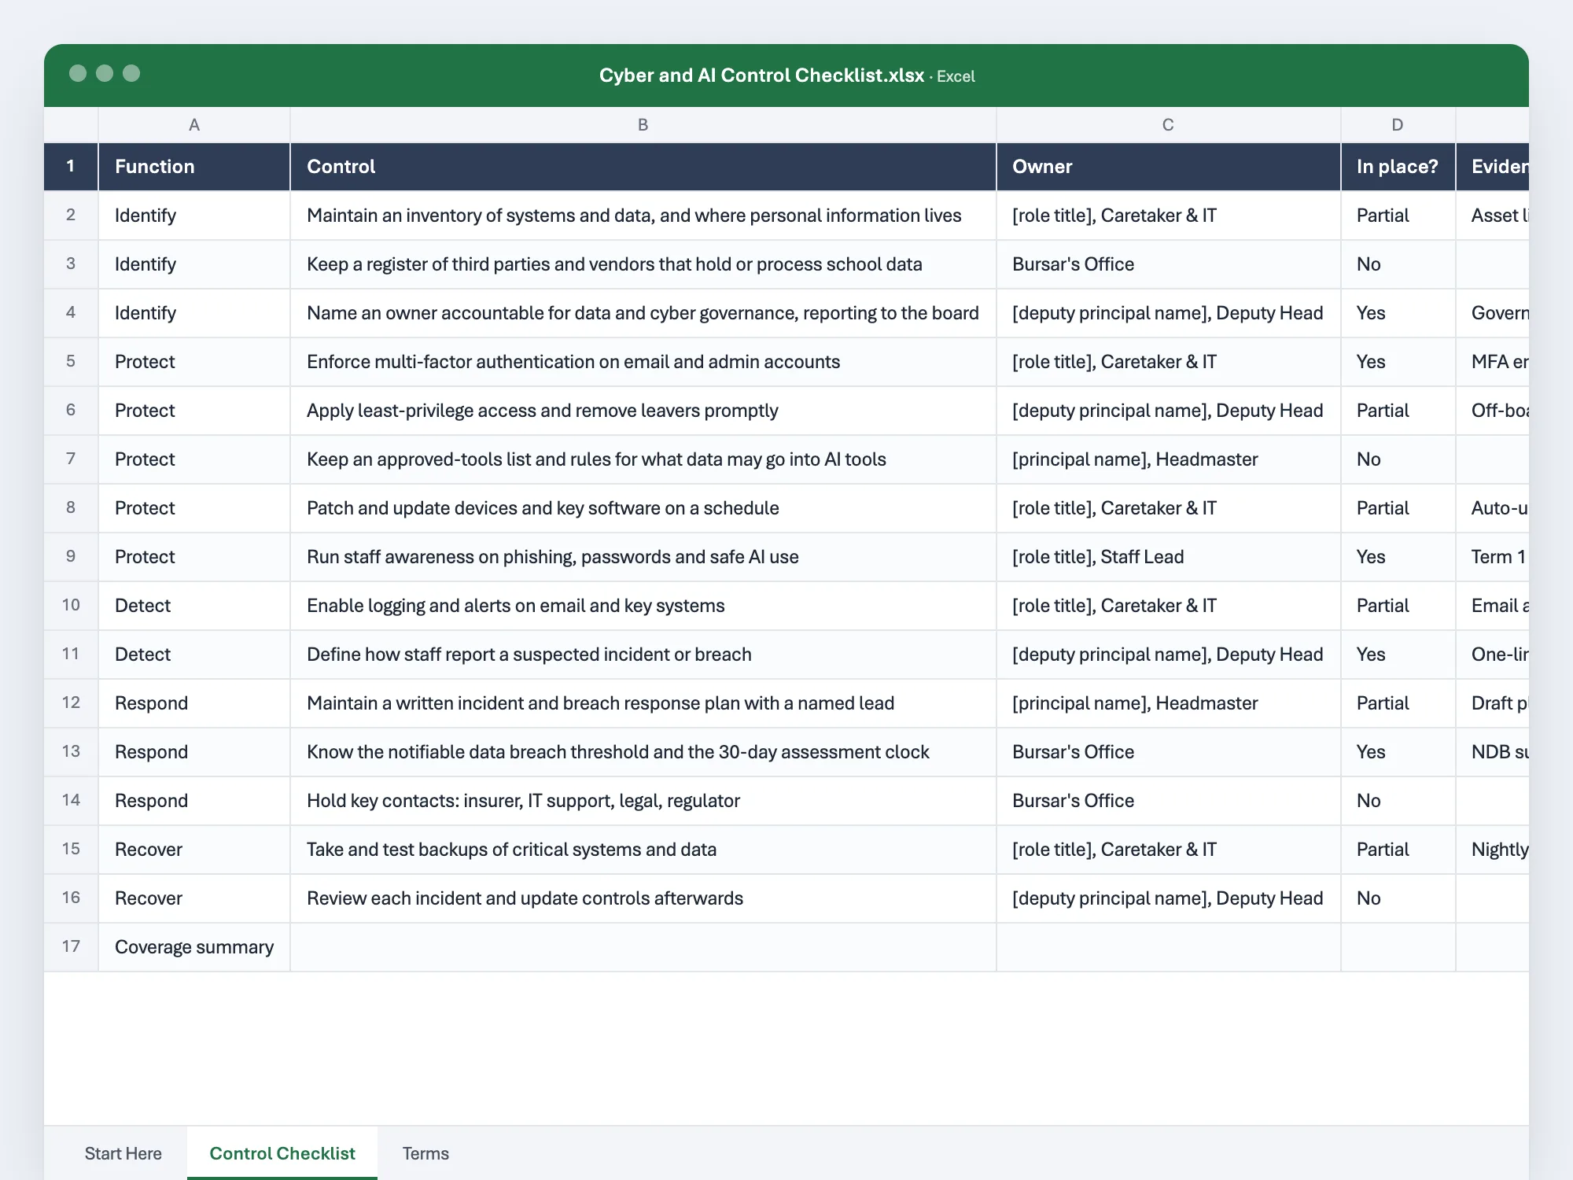
Task: Select the Terms sheet tab
Action: point(425,1153)
